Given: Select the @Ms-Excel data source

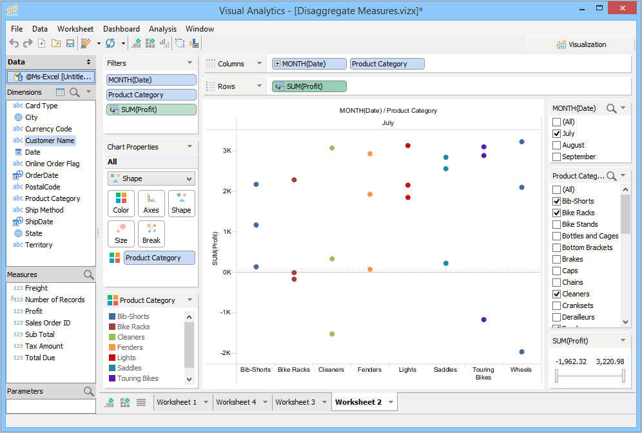Looking at the screenshot, I should 51,77.
